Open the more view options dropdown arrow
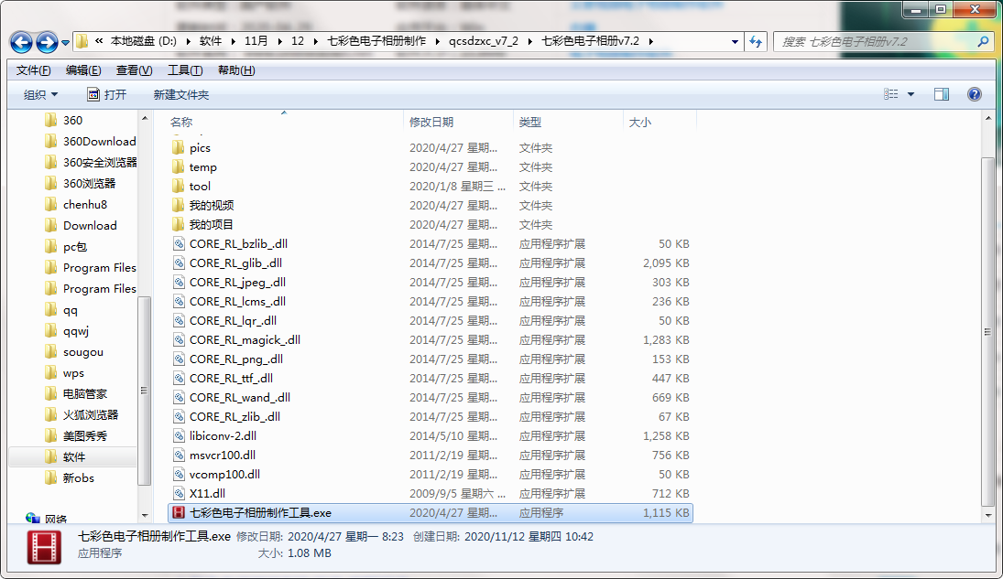1003x579 pixels. point(910,94)
